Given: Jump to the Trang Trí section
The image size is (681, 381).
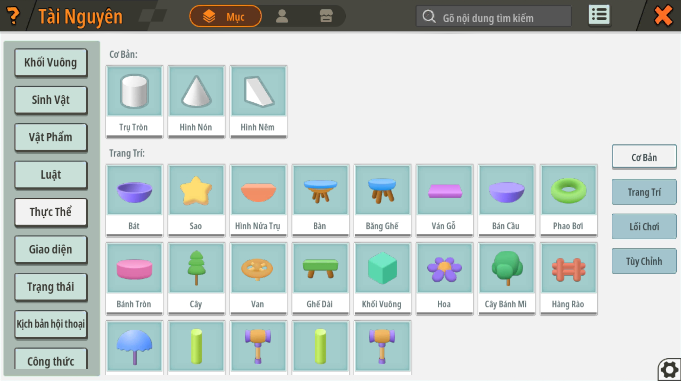Looking at the screenshot, I should 644,192.
